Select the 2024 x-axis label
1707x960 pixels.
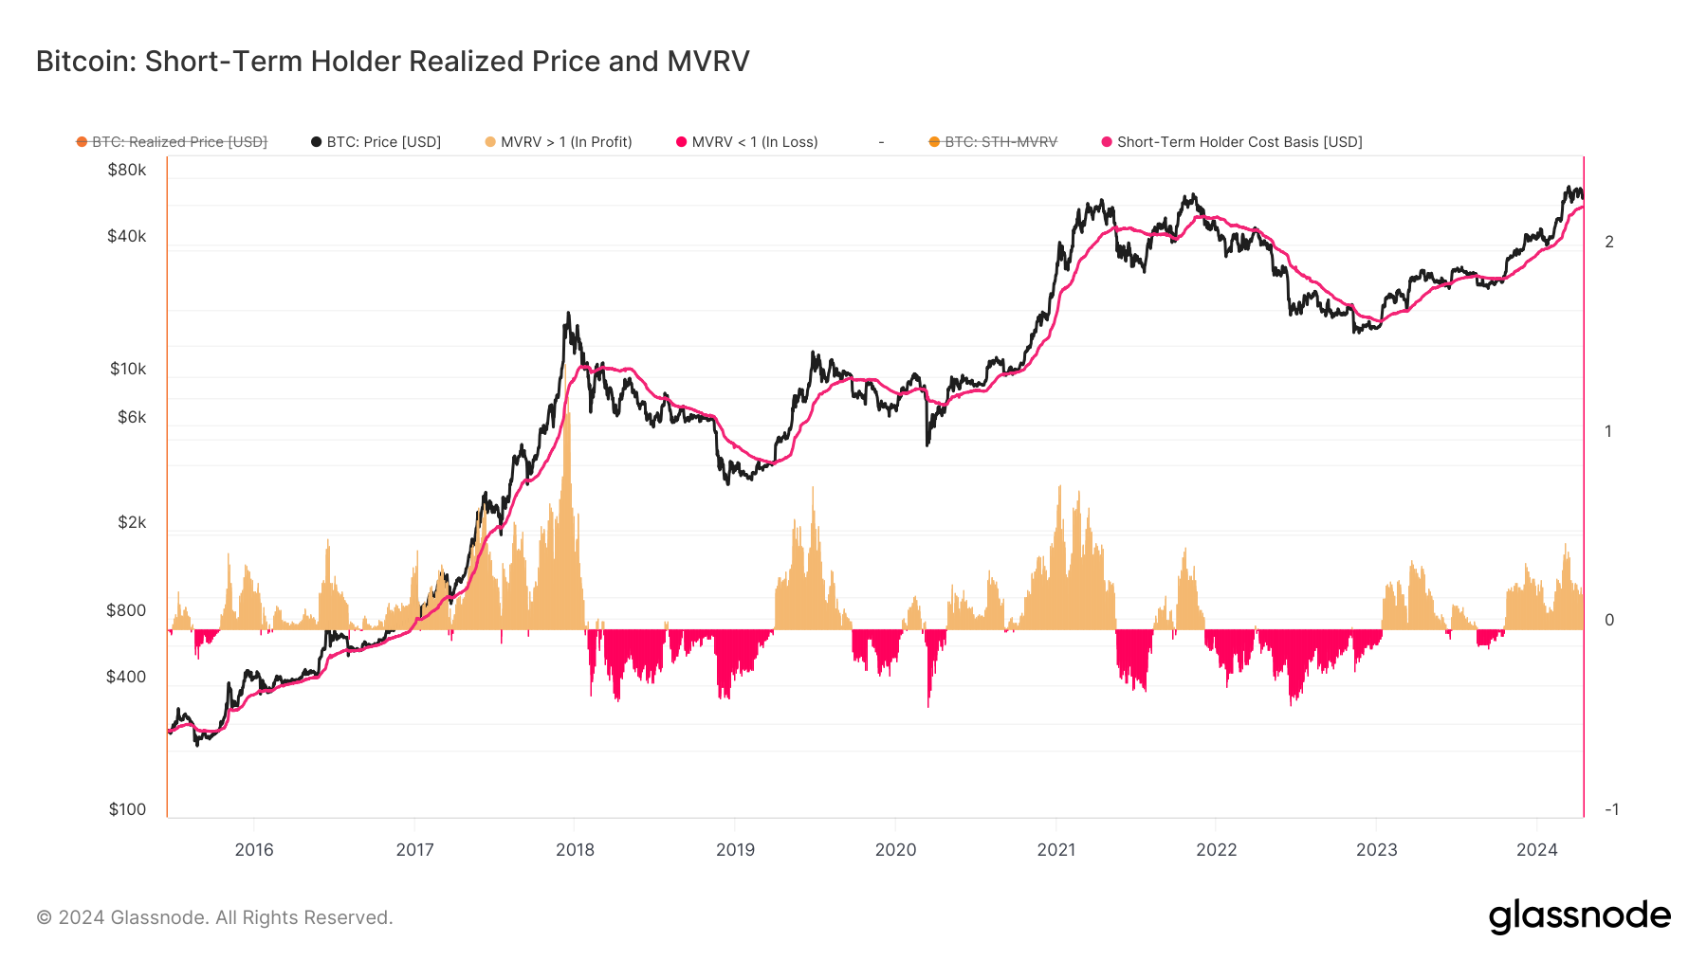click(x=1536, y=849)
